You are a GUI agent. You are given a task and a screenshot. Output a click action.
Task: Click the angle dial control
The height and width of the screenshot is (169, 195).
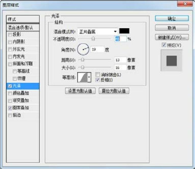(83, 49)
